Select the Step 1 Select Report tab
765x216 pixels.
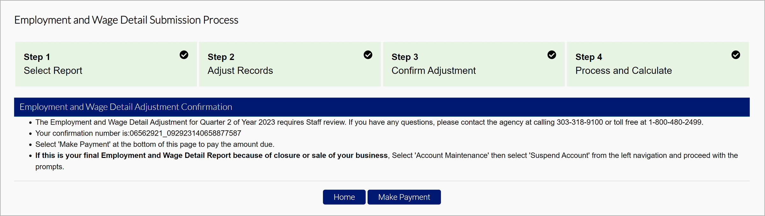click(106, 64)
